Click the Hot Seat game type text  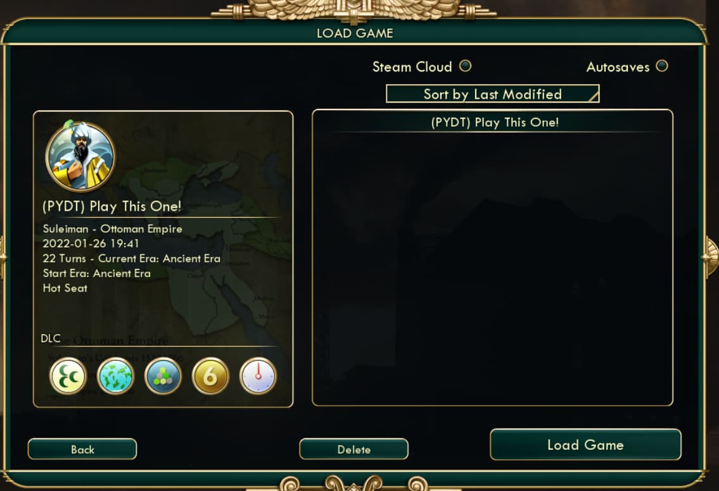pyautogui.click(x=65, y=288)
